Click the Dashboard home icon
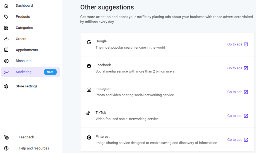Image resolution: width=256 pixels, height=153 pixels. (6, 5)
